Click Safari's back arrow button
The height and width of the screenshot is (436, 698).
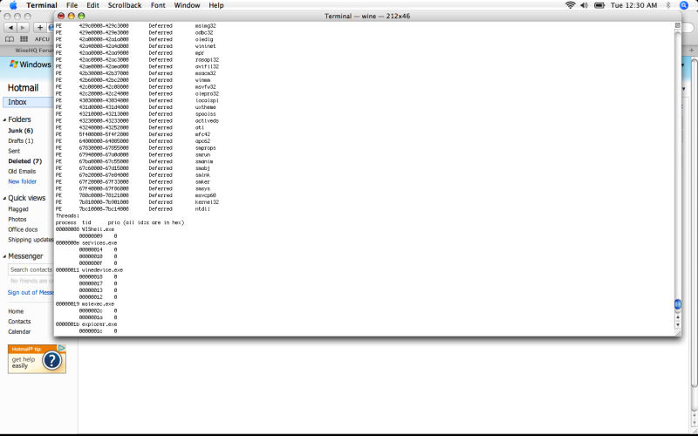pyautogui.click(x=11, y=28)
